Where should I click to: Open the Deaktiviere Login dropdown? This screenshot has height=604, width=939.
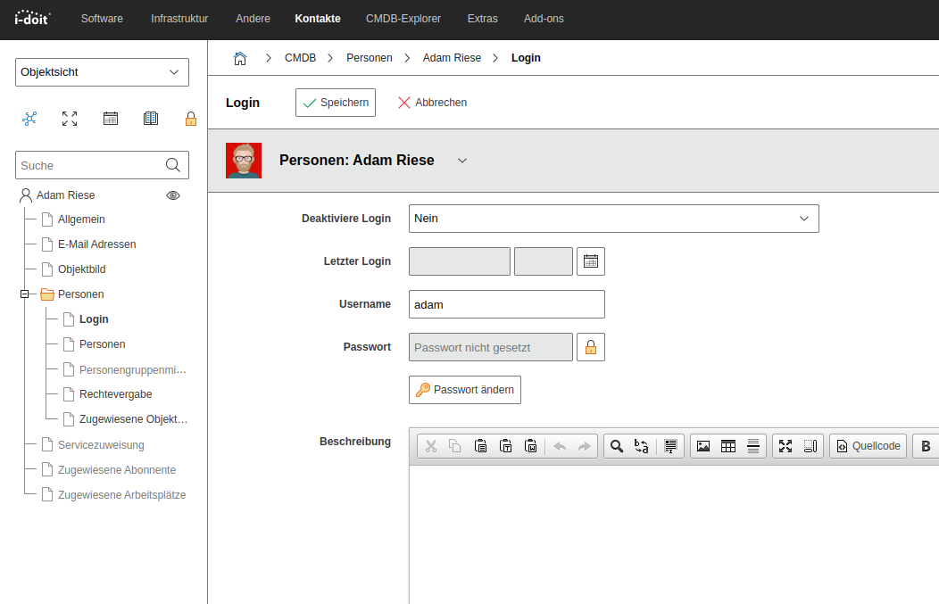(x=613, y=219)
